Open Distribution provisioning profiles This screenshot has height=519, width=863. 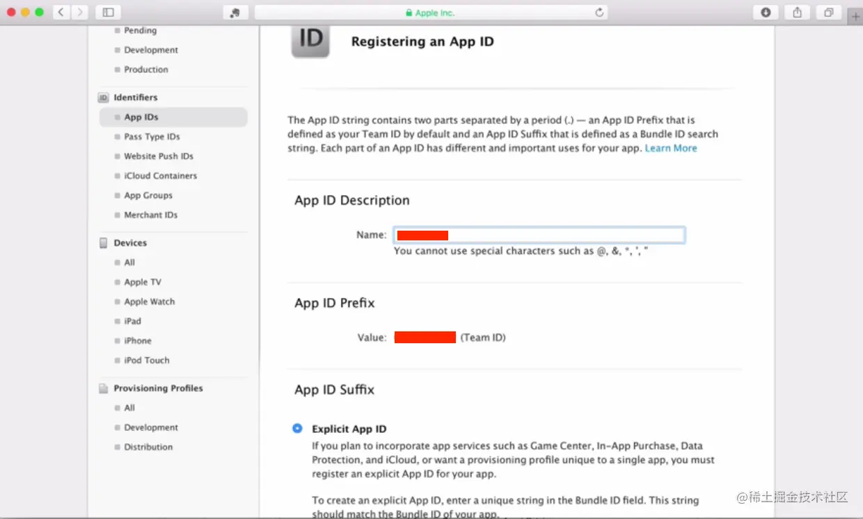148,447
